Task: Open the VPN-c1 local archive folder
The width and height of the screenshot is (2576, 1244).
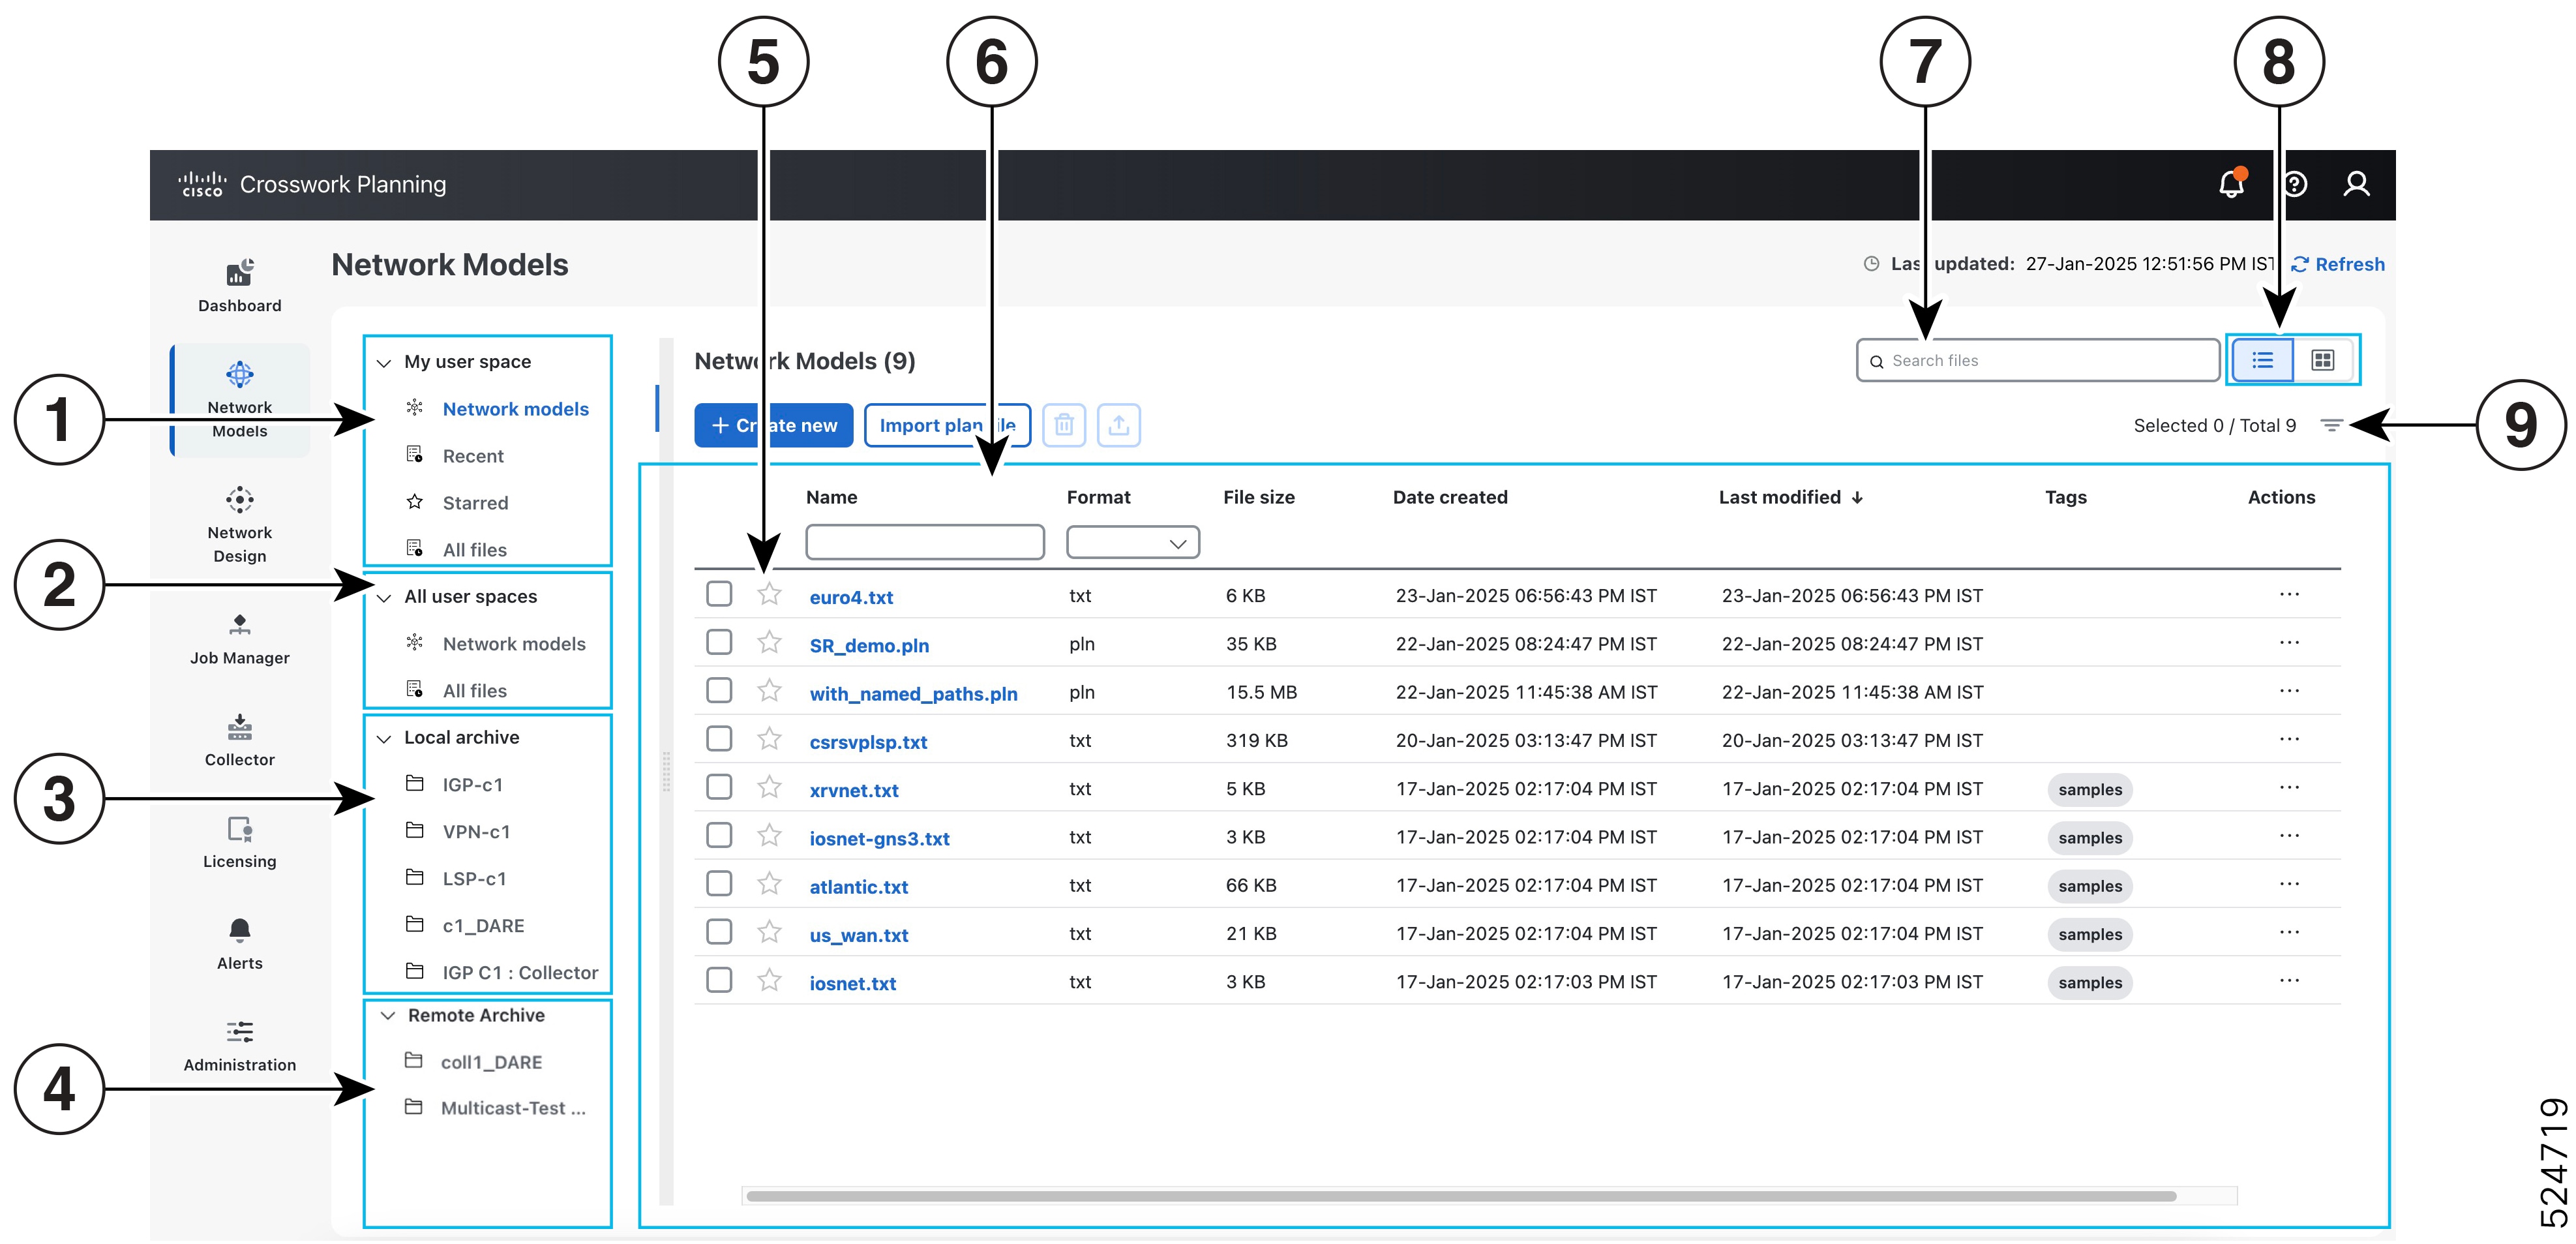Action: pos(476,832)
